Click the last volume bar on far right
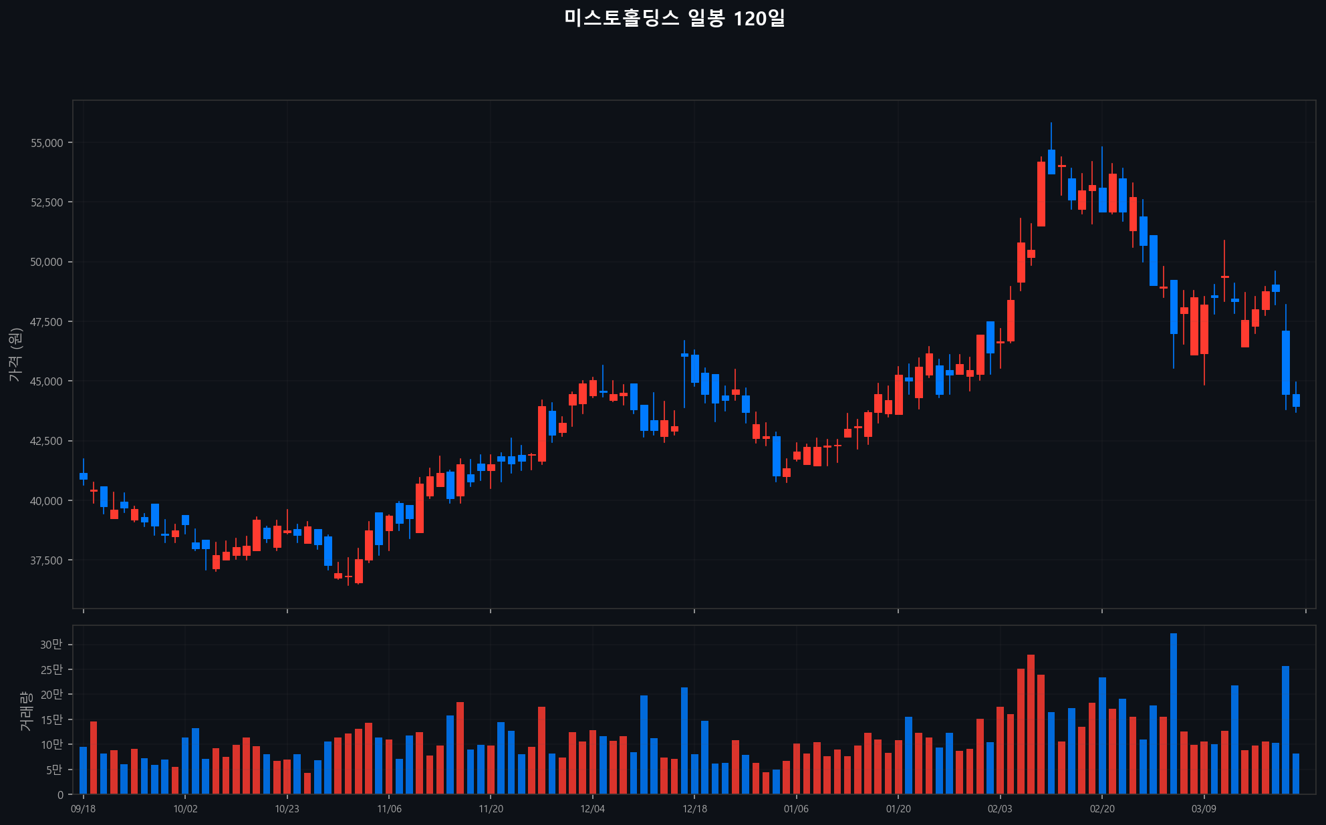The height and width of the screenshot is (825, 1326). pos(1296,774)
